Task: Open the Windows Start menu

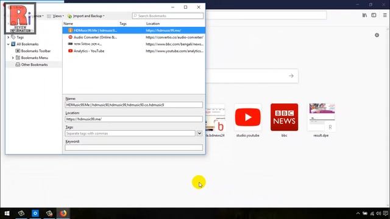Action: (7, 214)
